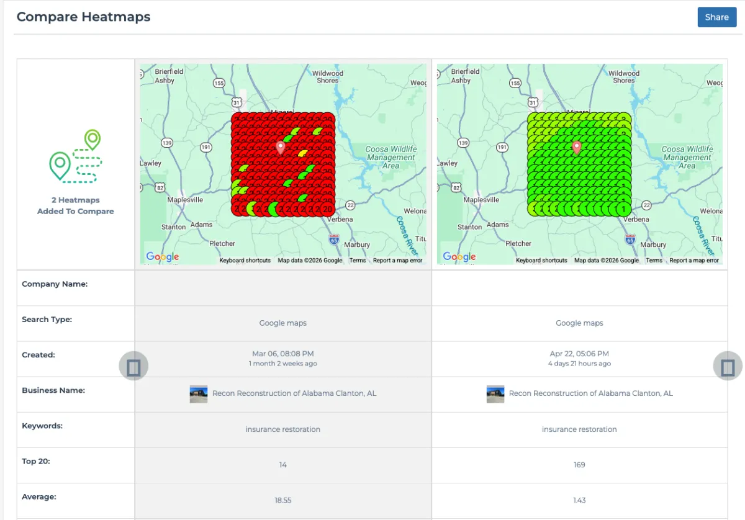
Task: Click the Company Name row label
Action: tap(55, 284)
